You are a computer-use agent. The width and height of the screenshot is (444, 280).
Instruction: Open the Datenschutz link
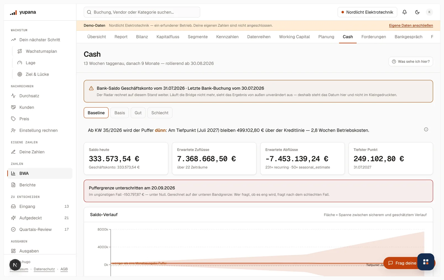click(44, 269)
